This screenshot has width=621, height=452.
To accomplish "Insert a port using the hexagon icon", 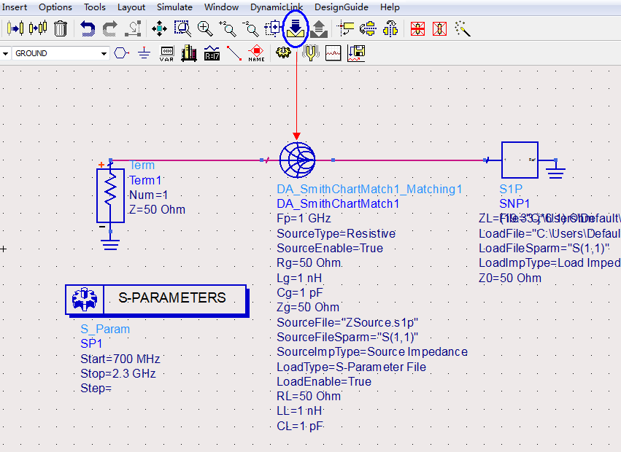I will tap(122, 53).
